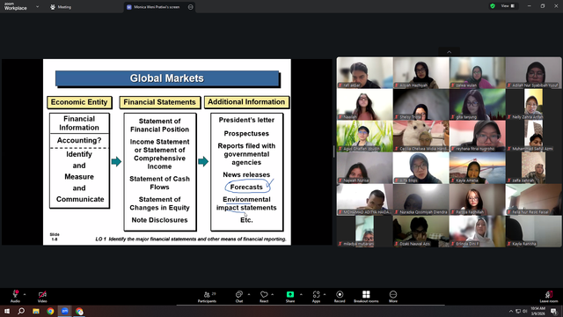Open the React emoji menu
This screenshot has height=317, width=563.
[264, 297]
